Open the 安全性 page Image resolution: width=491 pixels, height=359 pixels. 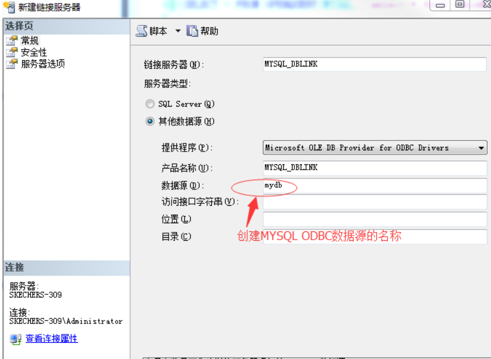(34, 52)
